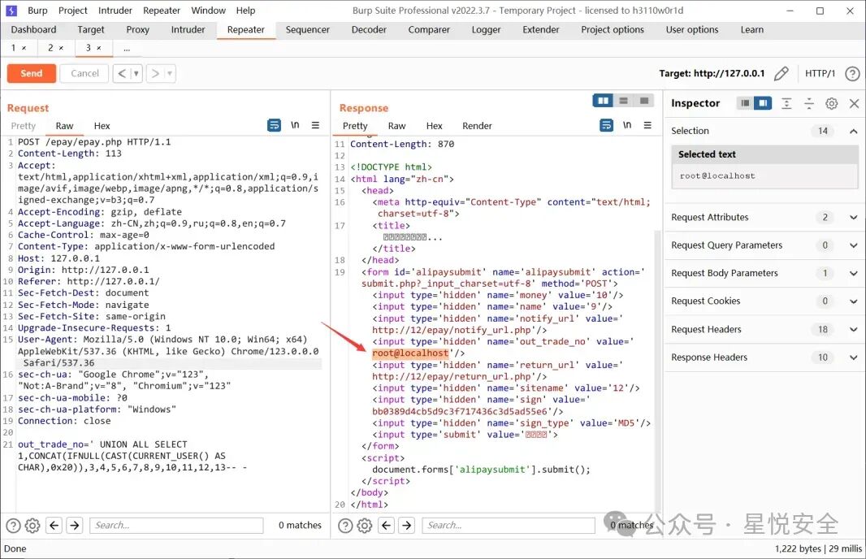This screenshot has width=866, height=559.
Task: Expand Request Cookies section
Action: (853, 301)
